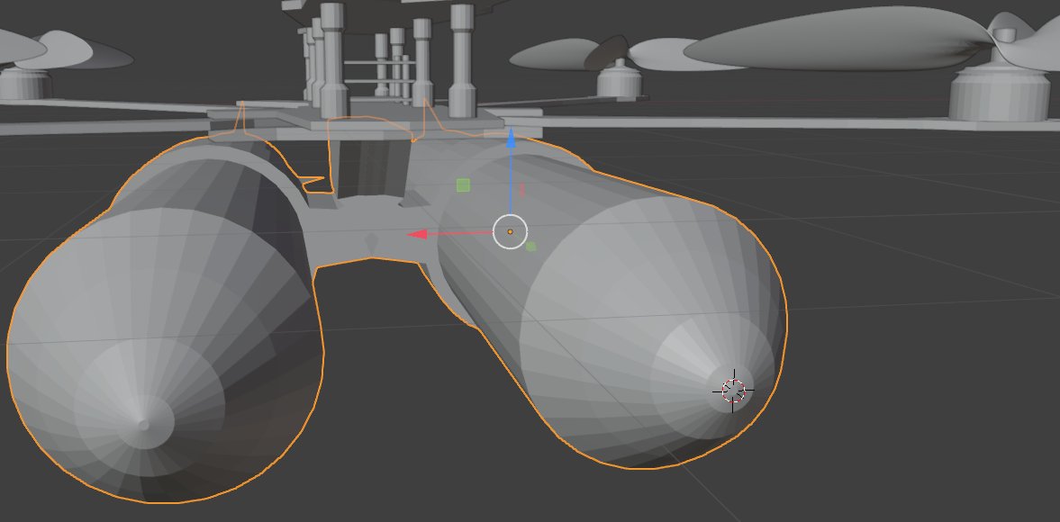The height and width of the screenshot is (522, 1060).
Task: Click the lower green plane handle square
Action: coord(530,246)
